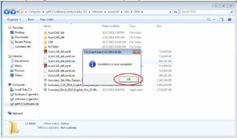Click the large folder icon in details pane

tap(13, 128)
